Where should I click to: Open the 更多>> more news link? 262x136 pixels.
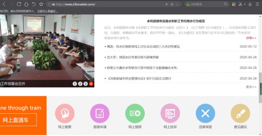(251, 87)
